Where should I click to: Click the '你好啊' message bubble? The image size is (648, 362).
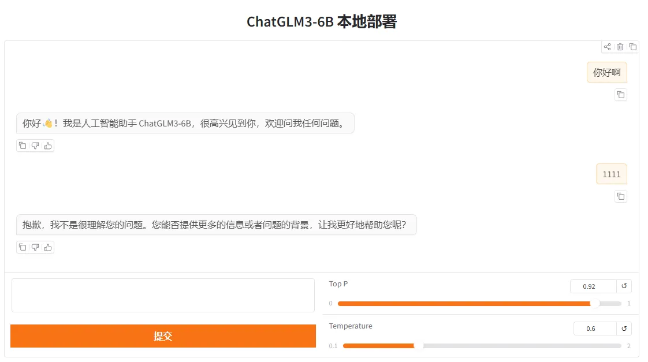[606, 72]
